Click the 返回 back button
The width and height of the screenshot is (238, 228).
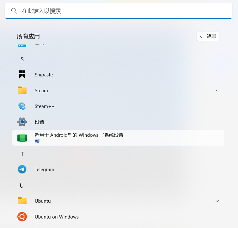pyautogui.click(x=208, y=36)
